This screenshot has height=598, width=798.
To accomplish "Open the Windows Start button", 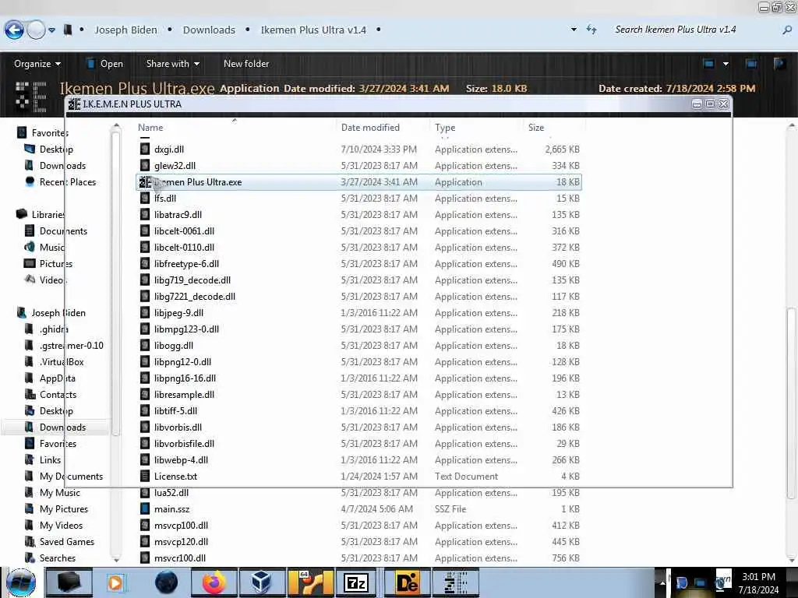I will pos(21,582).
